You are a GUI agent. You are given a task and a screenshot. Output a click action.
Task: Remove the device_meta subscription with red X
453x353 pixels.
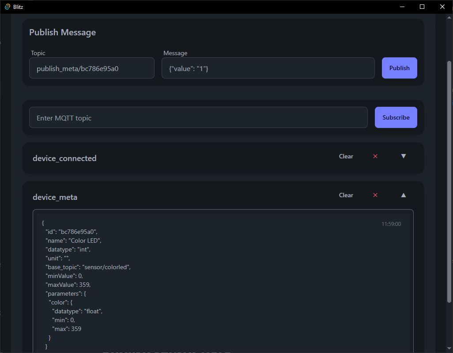375,195
